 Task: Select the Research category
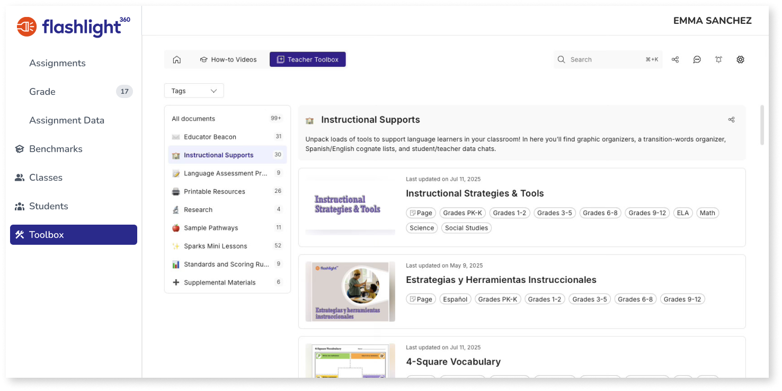[227, 210]
